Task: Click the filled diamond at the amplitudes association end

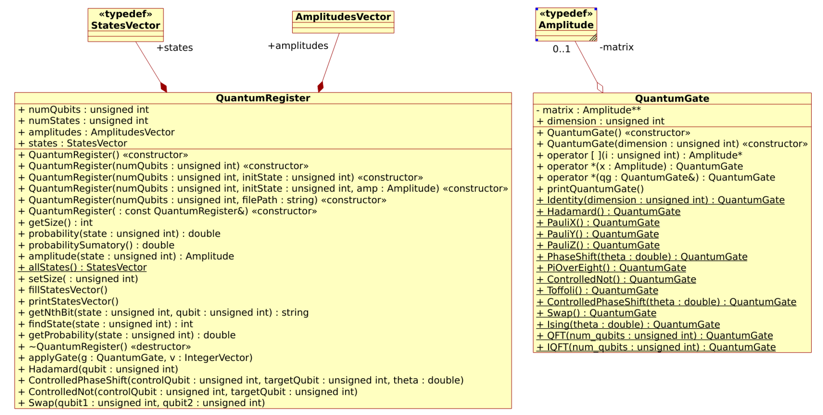Action: point(320,87)
